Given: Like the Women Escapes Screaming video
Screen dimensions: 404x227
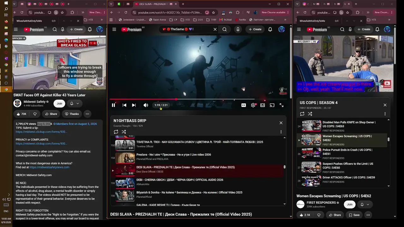Looking at the screenshot, I should [x=305, y=215].
